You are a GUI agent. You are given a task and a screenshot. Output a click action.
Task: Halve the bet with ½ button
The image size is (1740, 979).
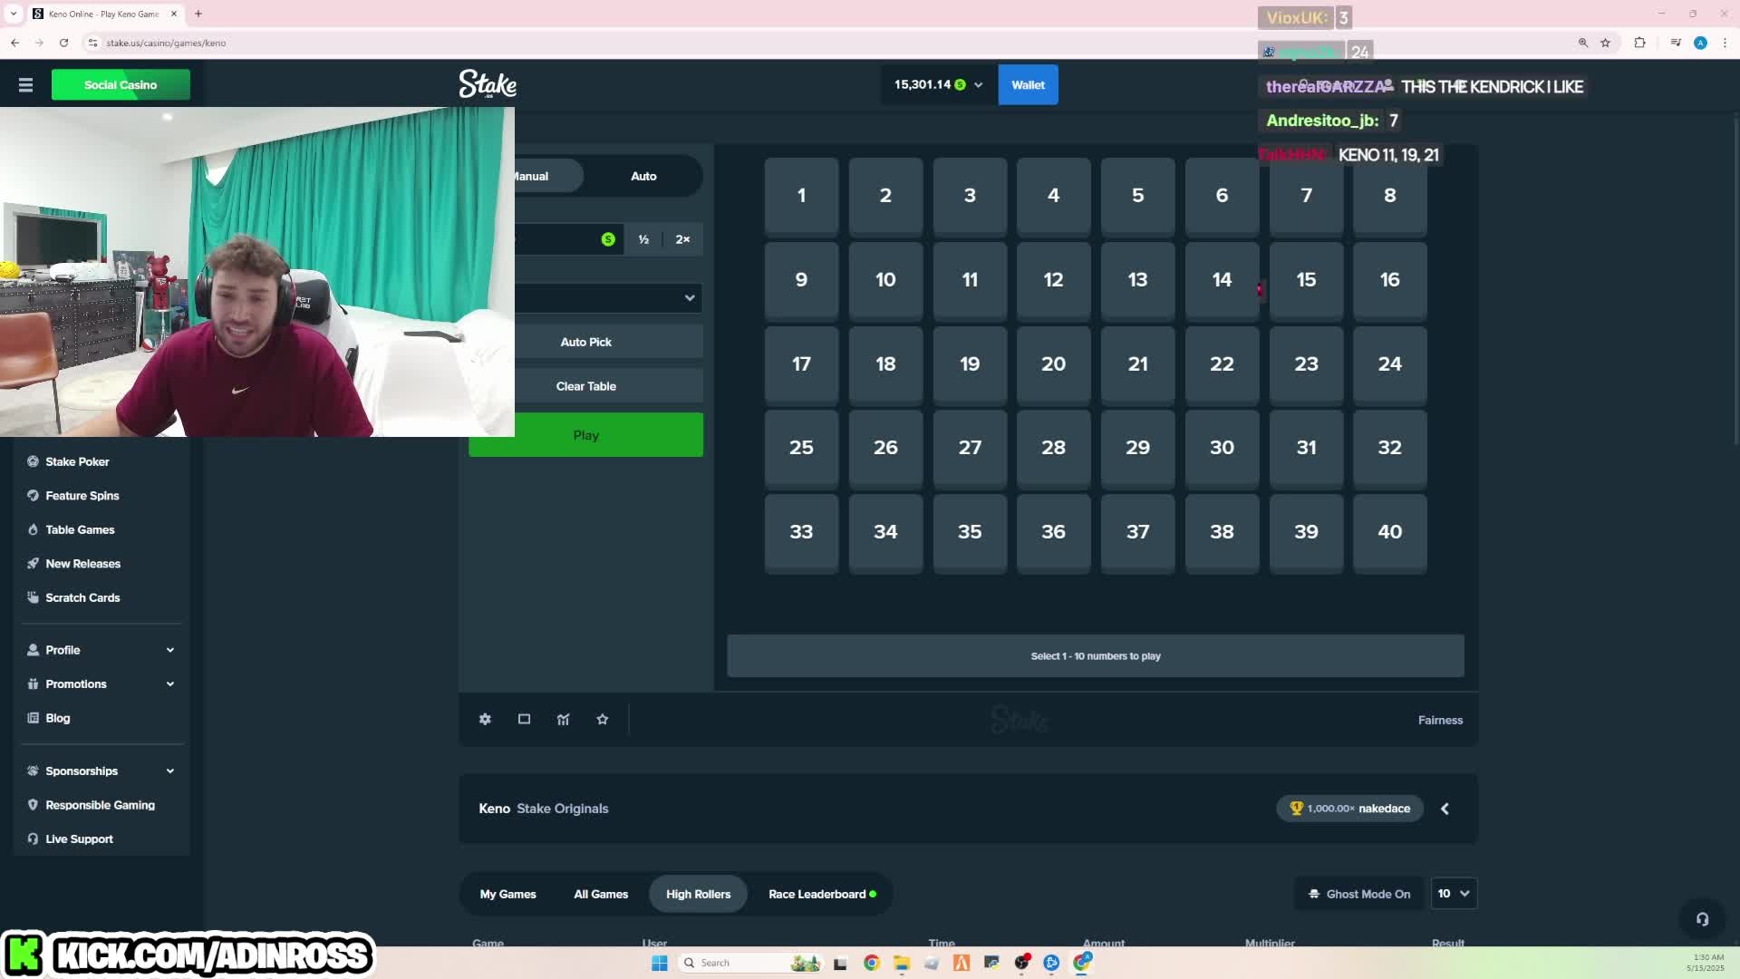pyautogui.click(x=643, y=239)
